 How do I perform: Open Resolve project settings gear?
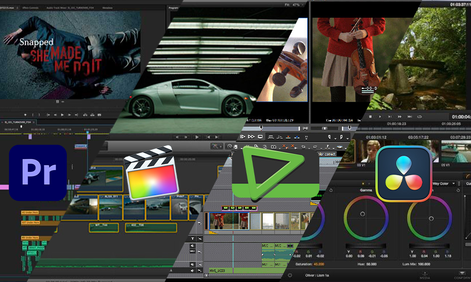tap(290, 275)
